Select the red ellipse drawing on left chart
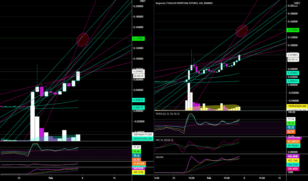The width and height of the screenshot is (308, 181). (x=83, y=40)
